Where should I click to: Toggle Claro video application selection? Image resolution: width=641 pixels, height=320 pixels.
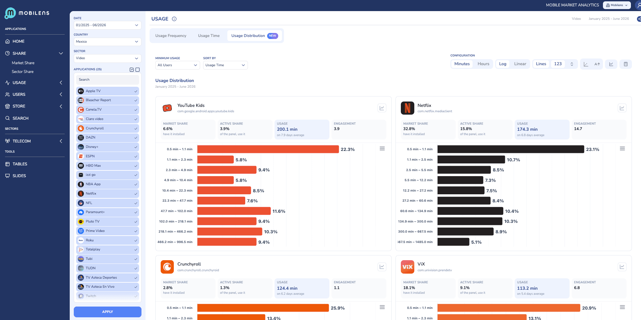click(x=107, y=119)
